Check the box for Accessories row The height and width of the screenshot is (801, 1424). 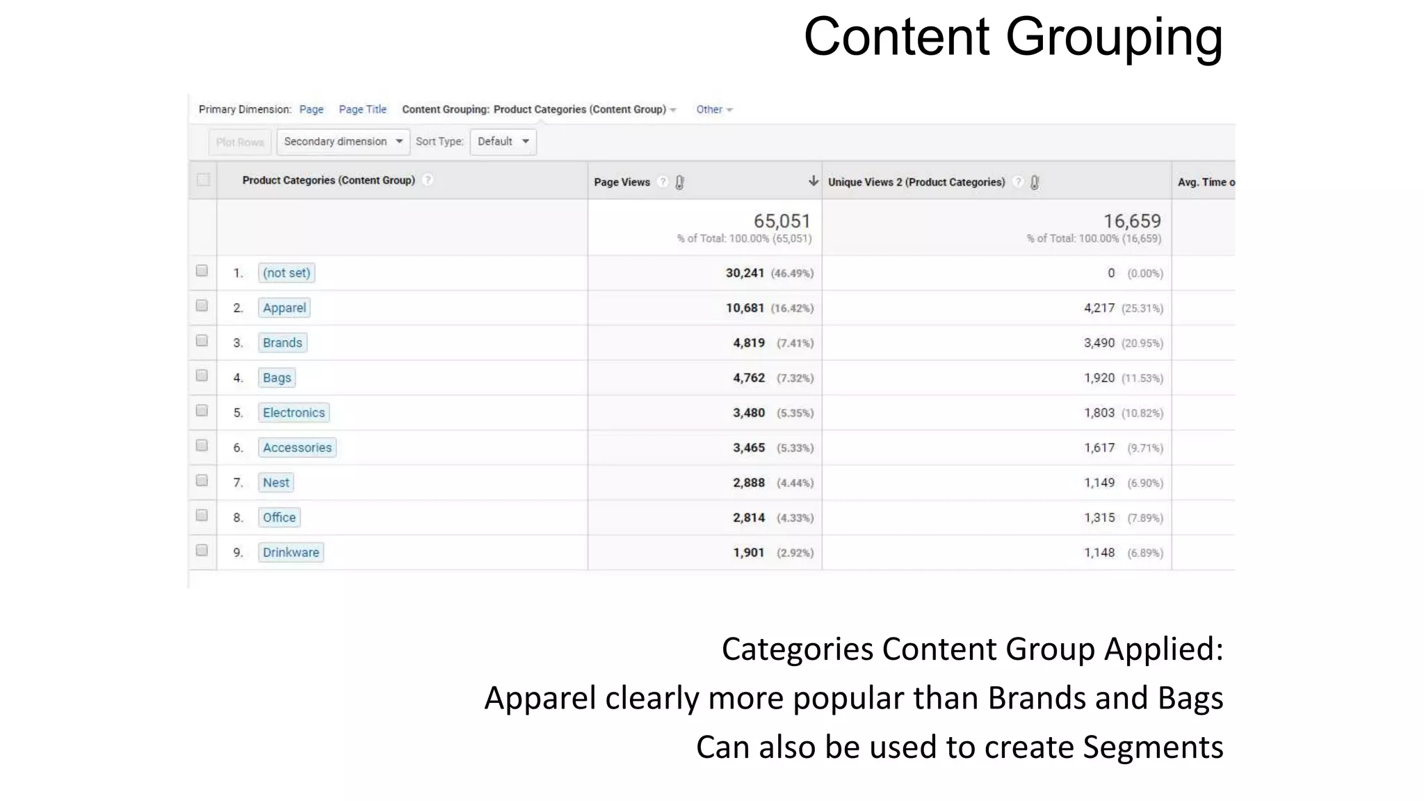(202, 446)
